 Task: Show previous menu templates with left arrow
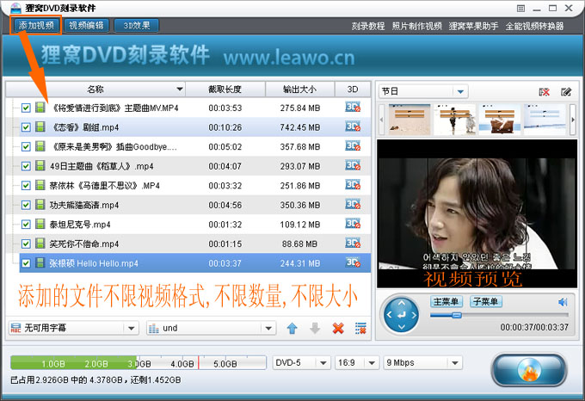tap(381, 120)
